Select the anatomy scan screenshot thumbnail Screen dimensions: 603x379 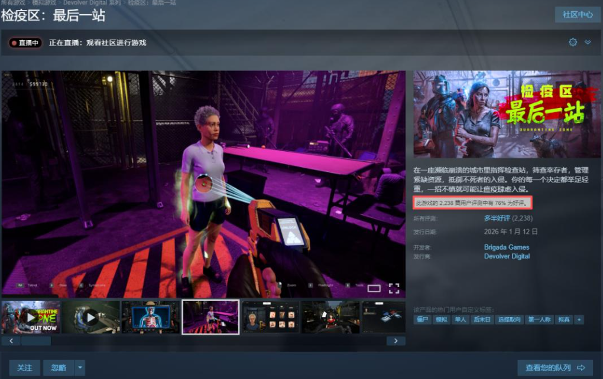coord(151,317)
